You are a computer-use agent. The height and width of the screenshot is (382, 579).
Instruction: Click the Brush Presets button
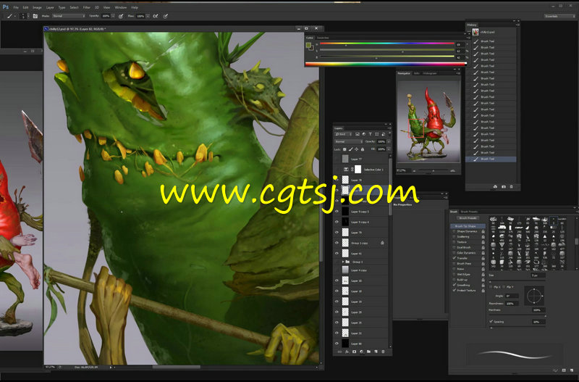coord(468,218)
